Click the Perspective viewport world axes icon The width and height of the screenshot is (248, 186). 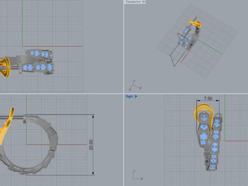[135, 85]
